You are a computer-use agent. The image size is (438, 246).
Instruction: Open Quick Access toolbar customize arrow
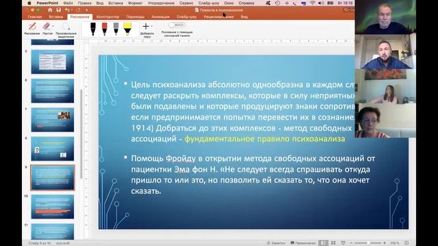(x=87, y=10)
